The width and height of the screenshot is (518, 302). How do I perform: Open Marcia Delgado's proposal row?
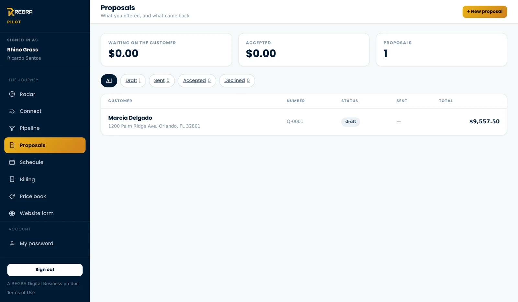[304, 122]
